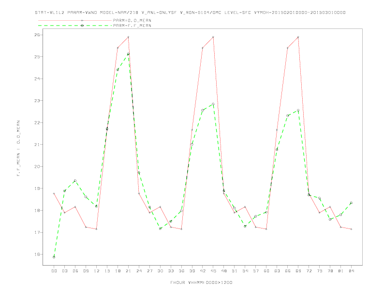383x295 pixels.
Task: Click the y-axis tick label 17
Action: pyautogui.click(x=37, y=232)
